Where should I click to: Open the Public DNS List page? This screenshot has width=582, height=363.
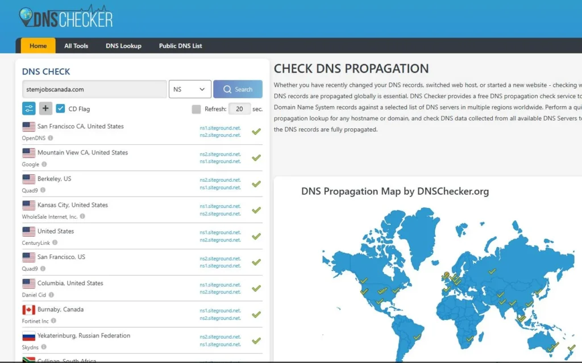click(x=180, y=46)
